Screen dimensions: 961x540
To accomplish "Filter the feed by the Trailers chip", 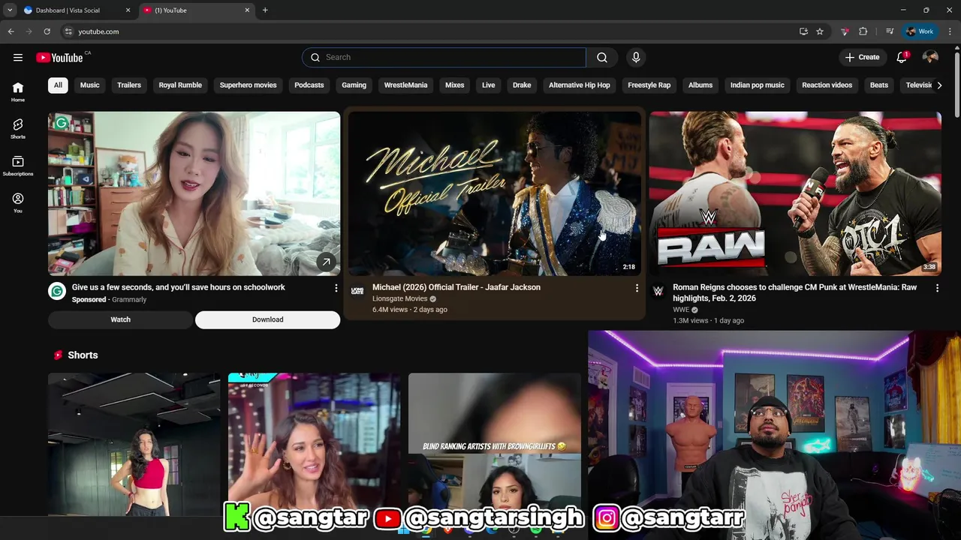I will pyautogui.click(x=129, y=85).
